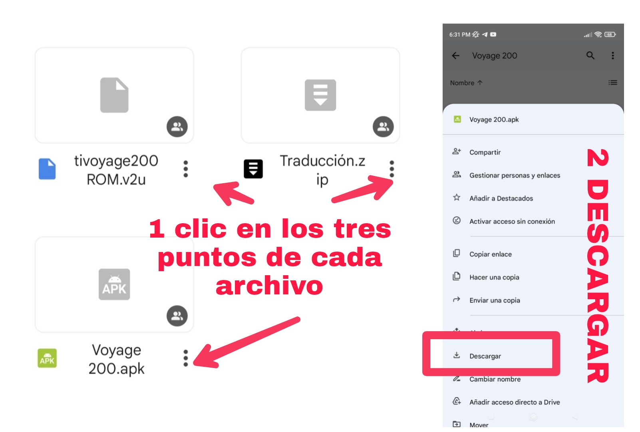Choose Cambiar nombre

(x=533, y=379)
